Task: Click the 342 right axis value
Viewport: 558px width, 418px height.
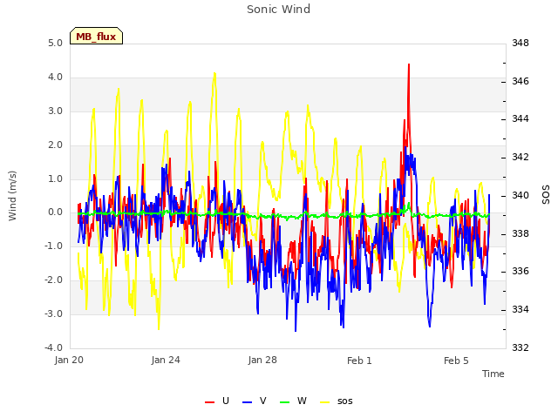Action: [521, 157]
